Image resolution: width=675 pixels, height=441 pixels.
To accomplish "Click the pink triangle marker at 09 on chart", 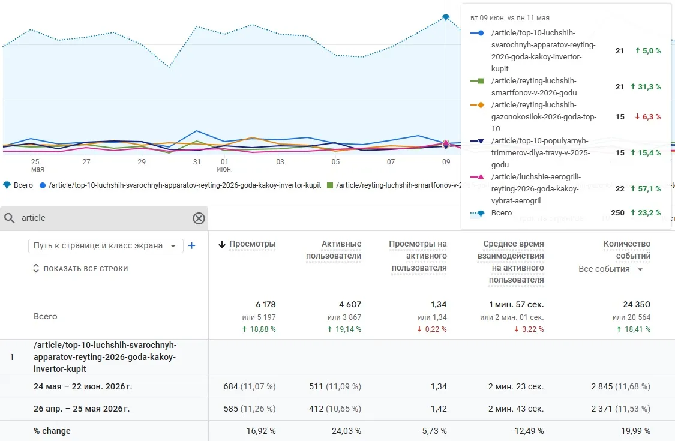I will [446, 143].
